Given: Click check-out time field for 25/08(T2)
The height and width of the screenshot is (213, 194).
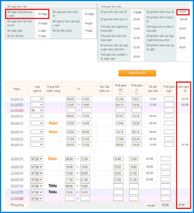Looking at the screenshot, I should coord(134,159).
